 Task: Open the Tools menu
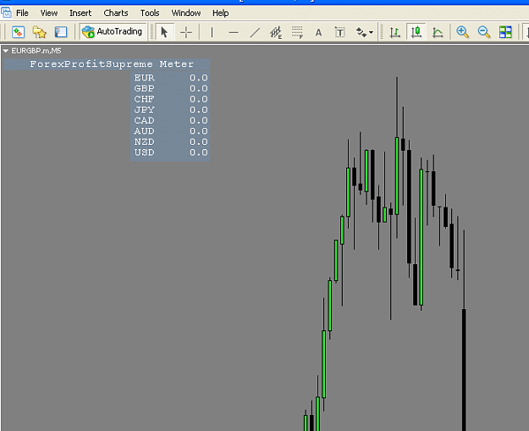pyautogui.click(x=150, y=14)
